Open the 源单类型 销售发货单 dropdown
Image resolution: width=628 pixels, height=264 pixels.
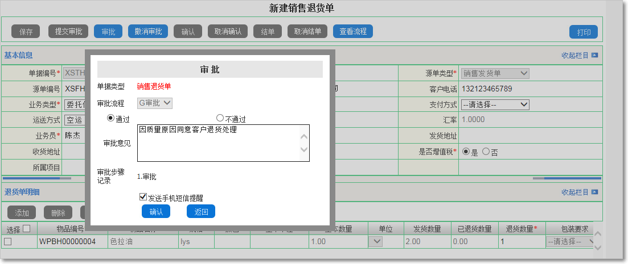pyautogui.click(x=495, y=73)
